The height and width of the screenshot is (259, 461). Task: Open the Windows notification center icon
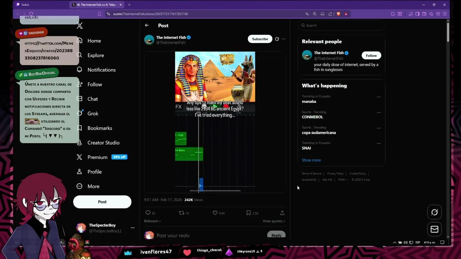coord(442,242)
